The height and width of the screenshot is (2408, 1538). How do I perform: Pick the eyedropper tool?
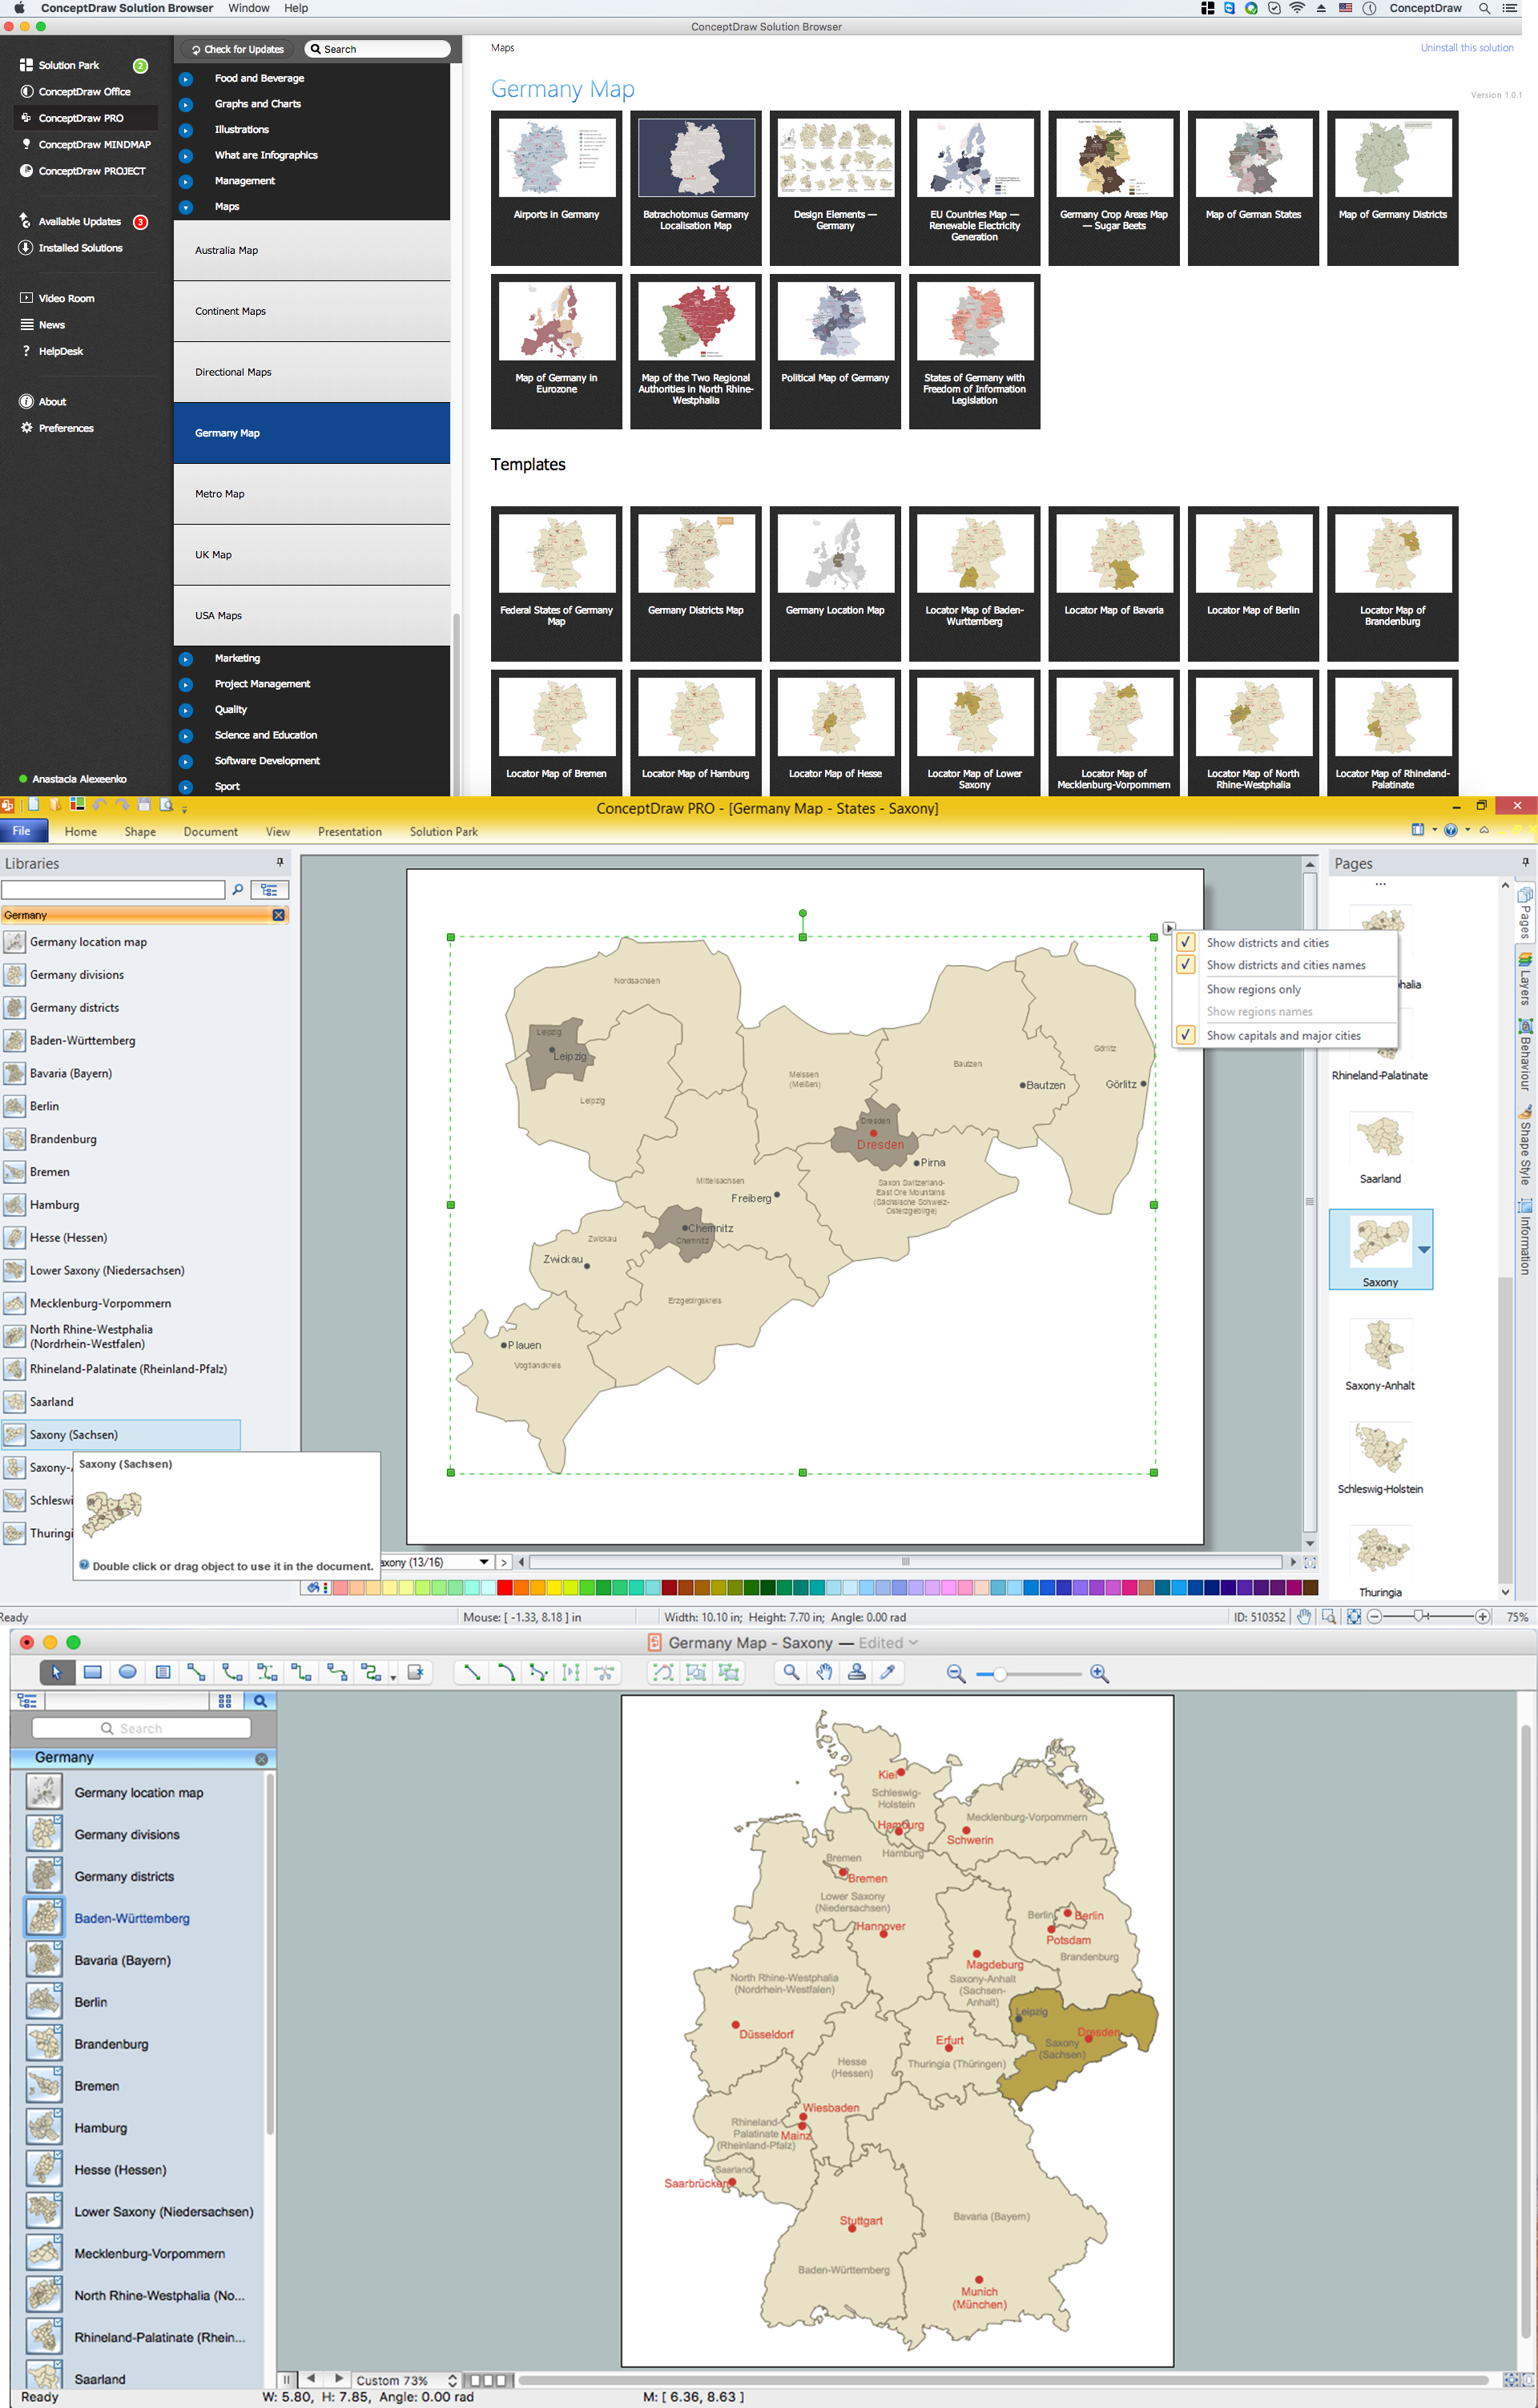click(887, 1671)
